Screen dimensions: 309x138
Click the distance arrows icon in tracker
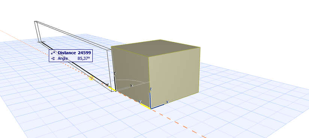coord(53,53)
